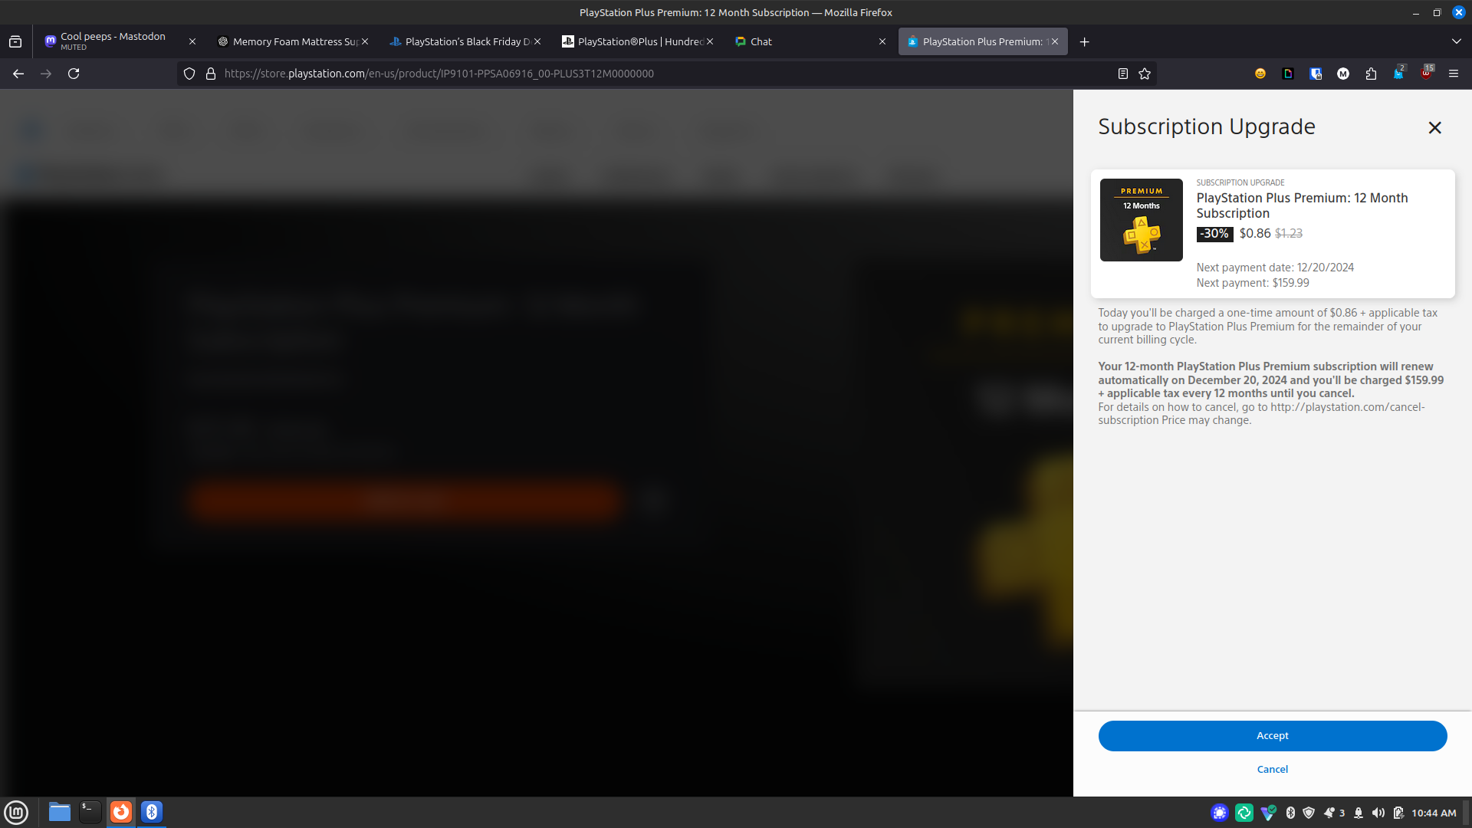Image resolution: width=1472 pixels, height=828 pixels.
Task: Click the tracking protection shield icon
Action: pyautogui.click(x=189, y=74)
